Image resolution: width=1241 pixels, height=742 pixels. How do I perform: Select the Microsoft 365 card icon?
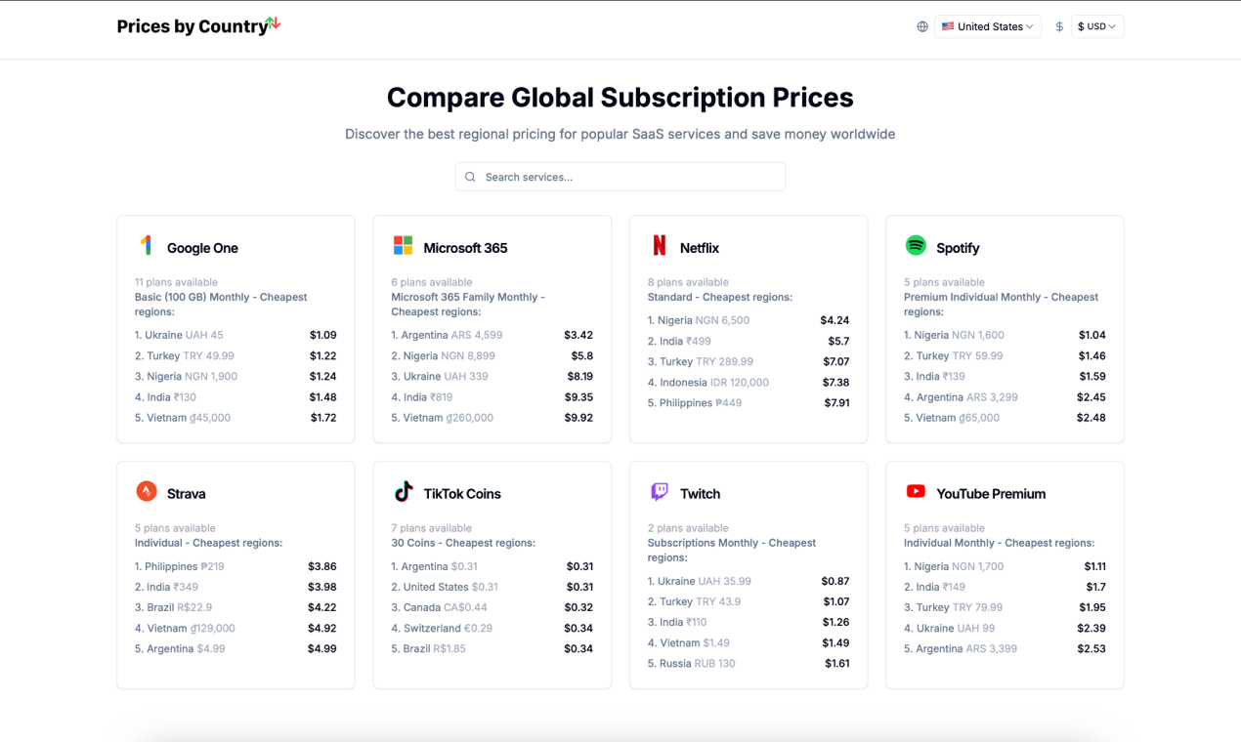tap(404, 247)
